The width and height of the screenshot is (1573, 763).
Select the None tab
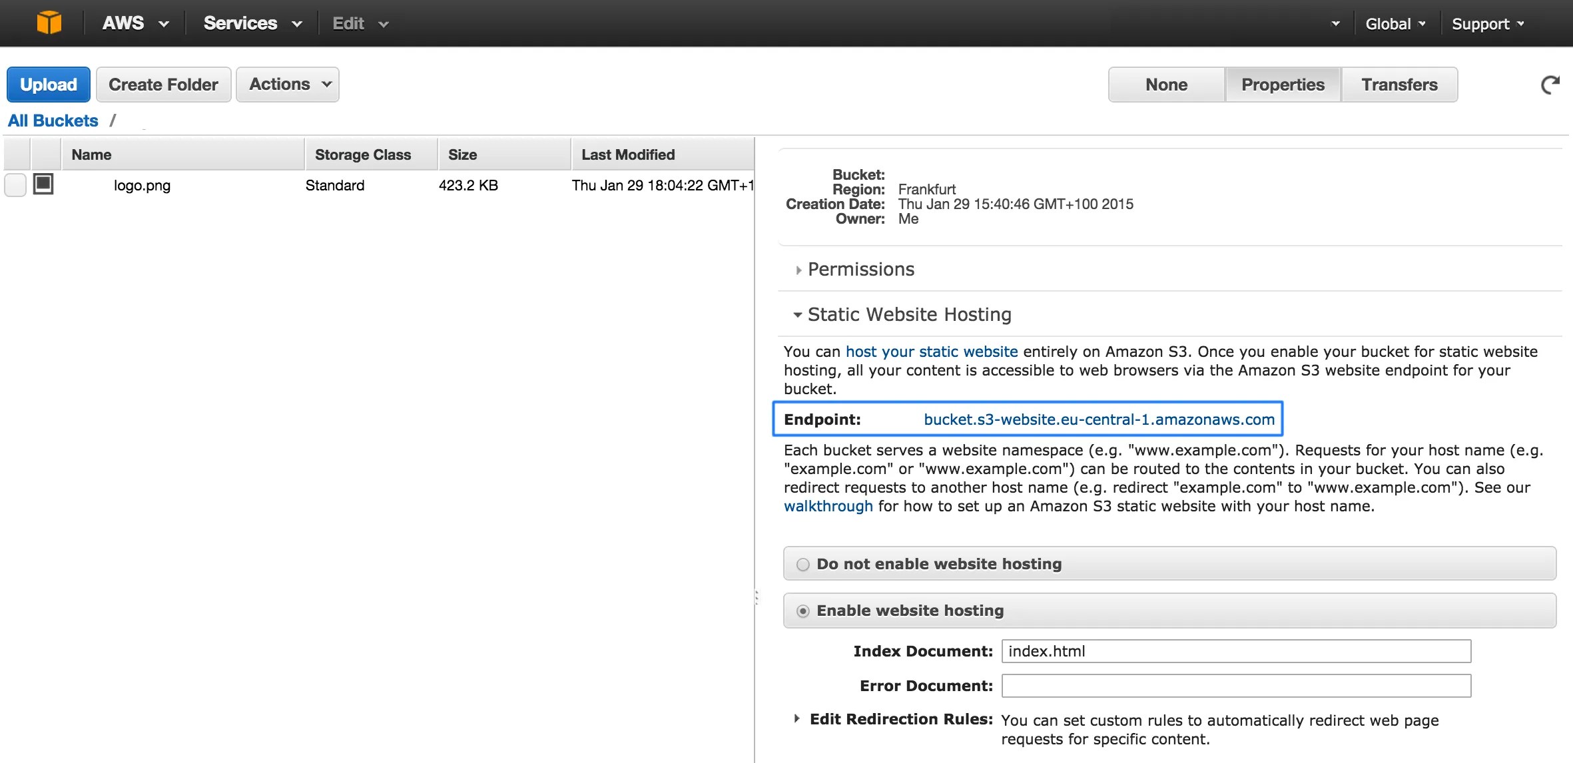click(x=1166, y=84)
